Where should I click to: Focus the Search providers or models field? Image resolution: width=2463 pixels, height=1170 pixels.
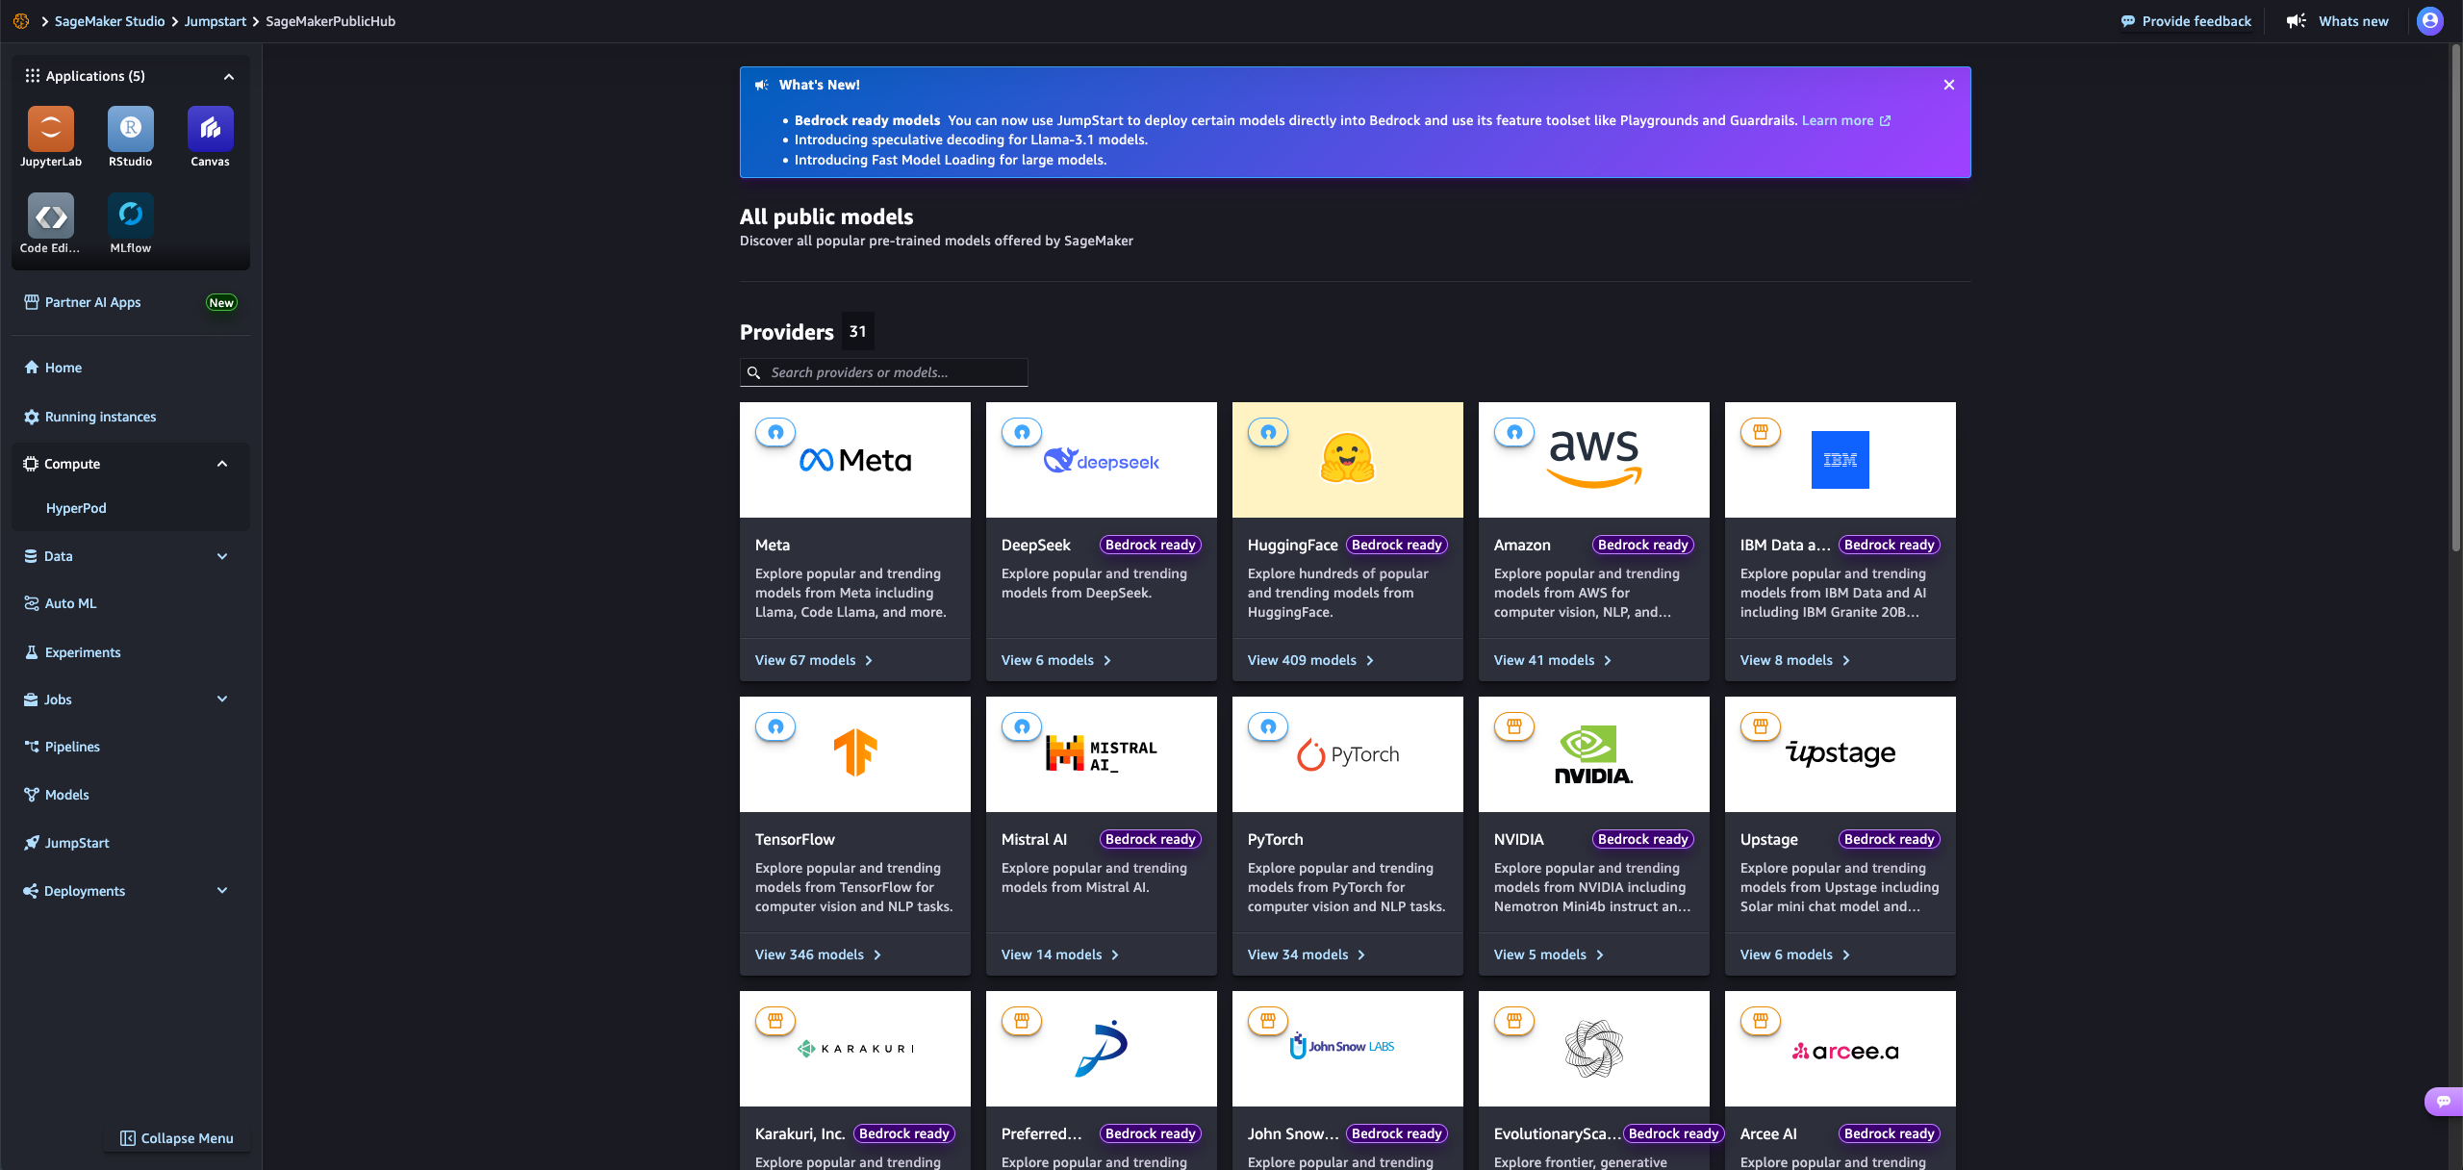pos(893,372)
